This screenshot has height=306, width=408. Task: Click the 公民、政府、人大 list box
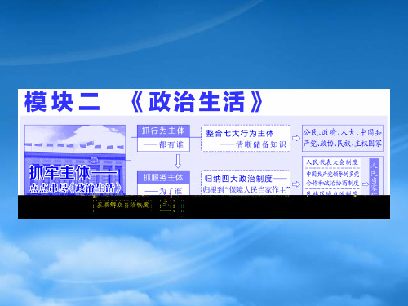click(343, 138)
